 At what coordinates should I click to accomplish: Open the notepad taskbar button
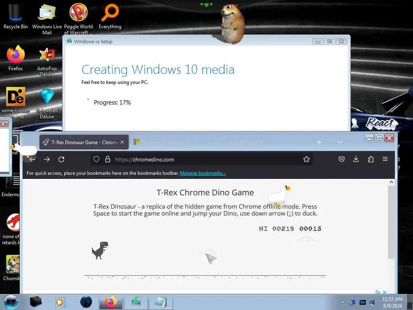click(161, 302)
